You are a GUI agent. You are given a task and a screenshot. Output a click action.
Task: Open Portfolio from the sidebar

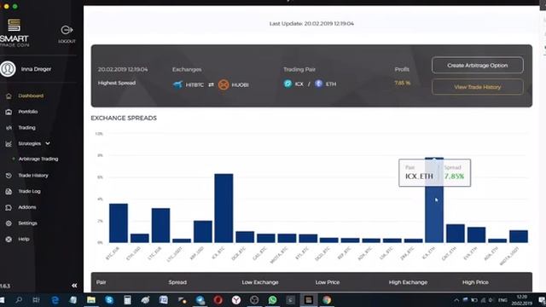point(28,112)
